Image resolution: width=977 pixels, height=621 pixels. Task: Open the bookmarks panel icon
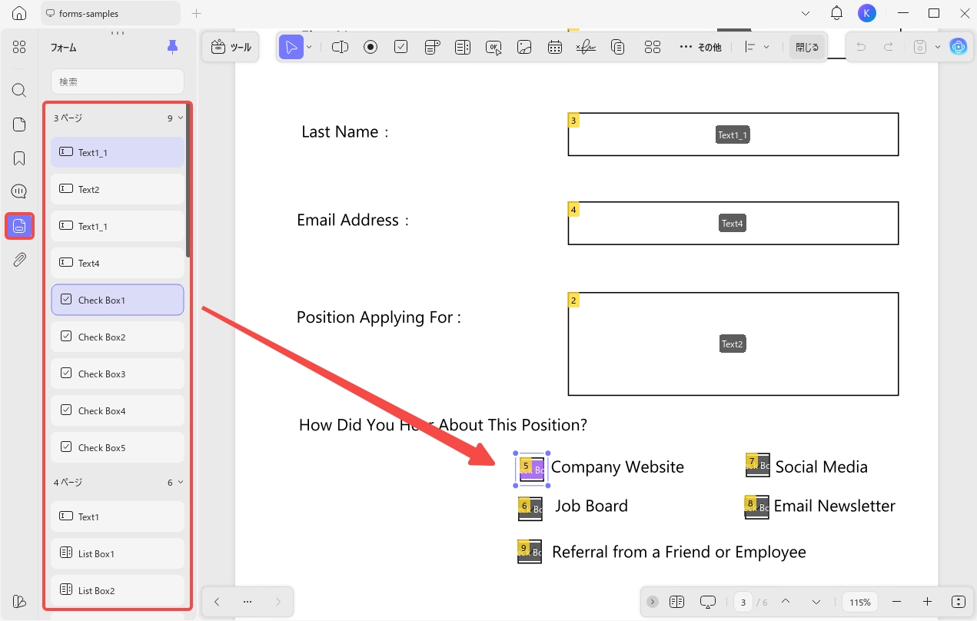[x=19, y=158]
